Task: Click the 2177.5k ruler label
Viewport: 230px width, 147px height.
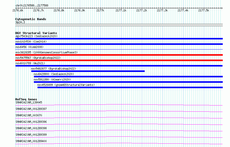Action: point(204,10)
